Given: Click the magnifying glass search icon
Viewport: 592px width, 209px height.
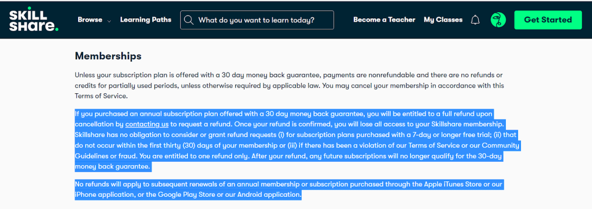Looking at the screenshot, I should pyautogui.click(x=189, y=20).
